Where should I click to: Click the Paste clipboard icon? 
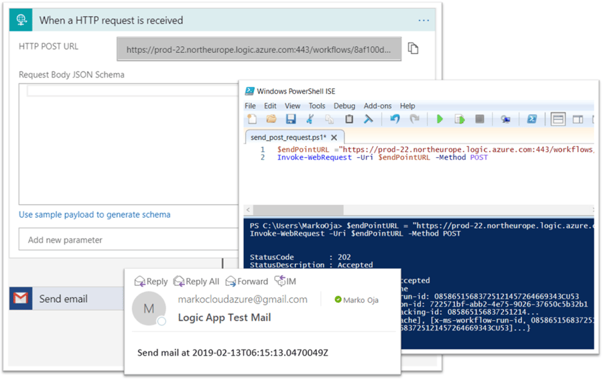tap(349, 119)
